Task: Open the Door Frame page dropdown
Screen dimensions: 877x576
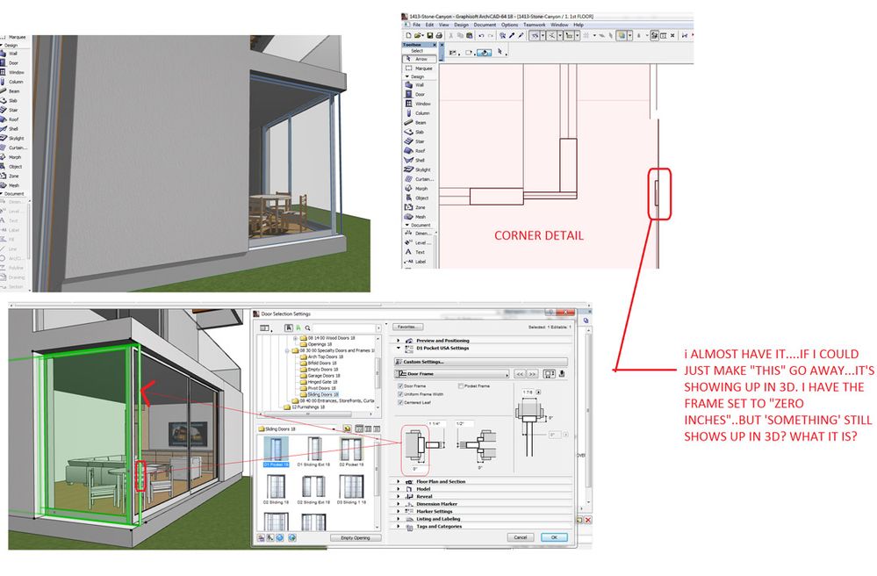Action: [452, 373]
